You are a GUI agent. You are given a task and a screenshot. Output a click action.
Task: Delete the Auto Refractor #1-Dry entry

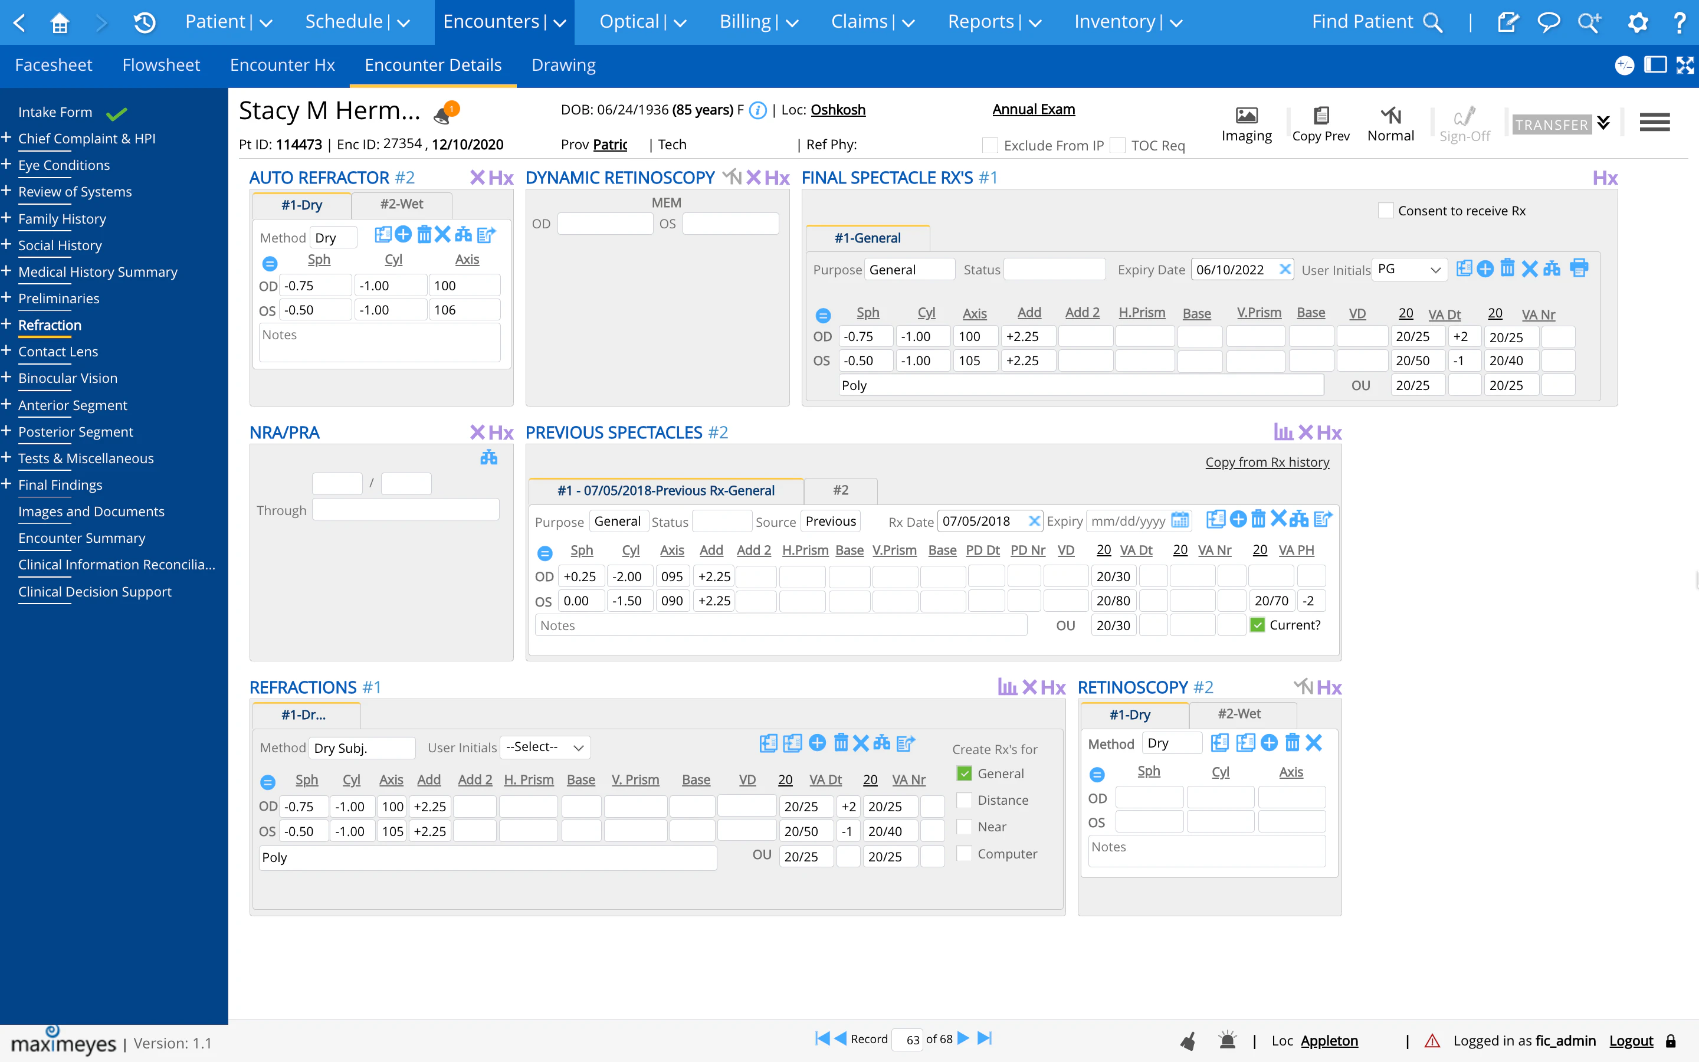coord(424,235)
